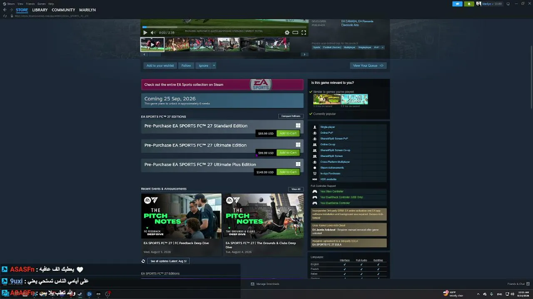Image resolution: width=533 pixels, height=299 pixels.
Task: Click the EA Sports logo on the banner
Action: tap(261, 85)
